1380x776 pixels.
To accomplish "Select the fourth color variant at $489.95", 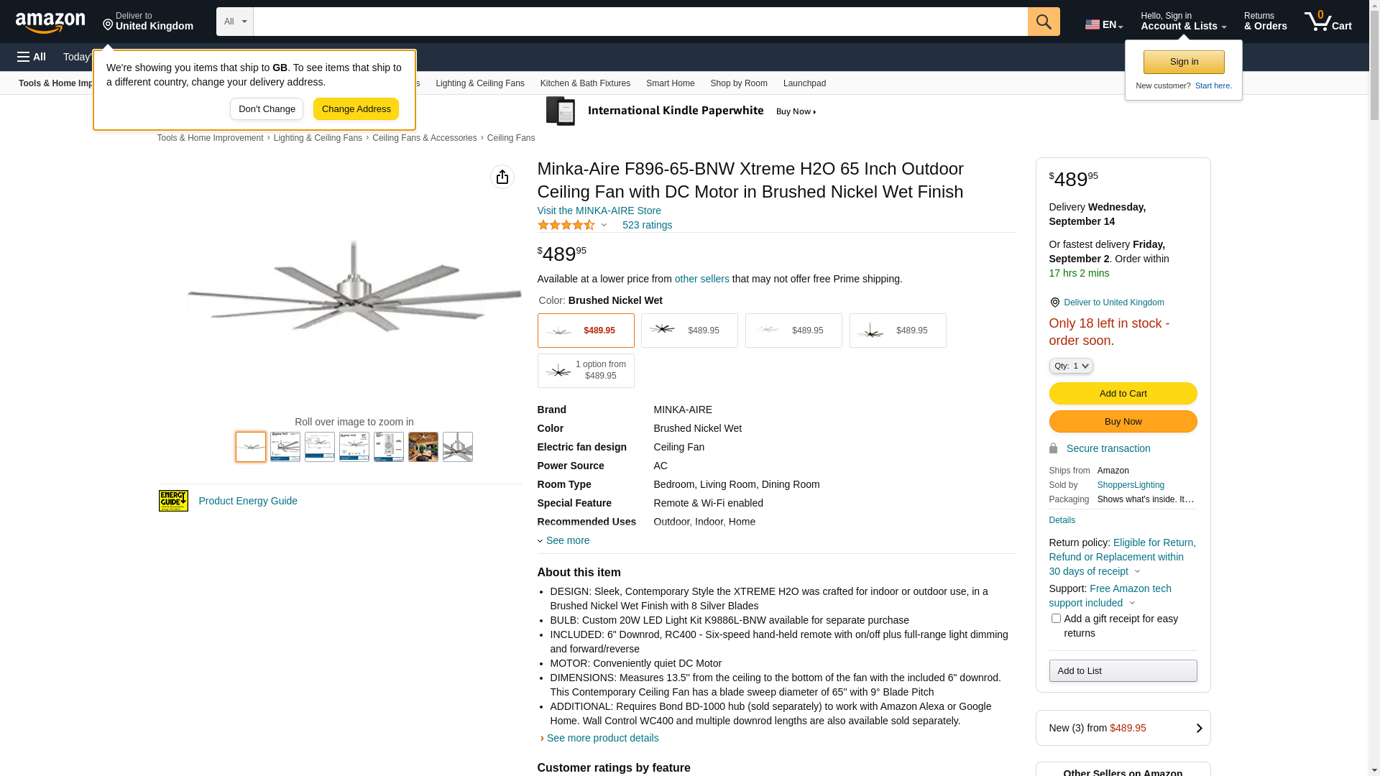I will tap(897, 331).
